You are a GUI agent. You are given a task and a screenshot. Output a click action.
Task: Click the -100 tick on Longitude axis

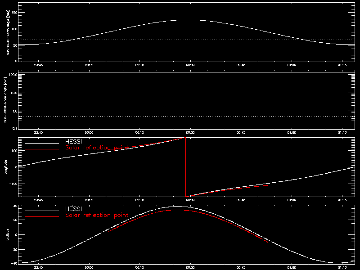pos(13,184)
